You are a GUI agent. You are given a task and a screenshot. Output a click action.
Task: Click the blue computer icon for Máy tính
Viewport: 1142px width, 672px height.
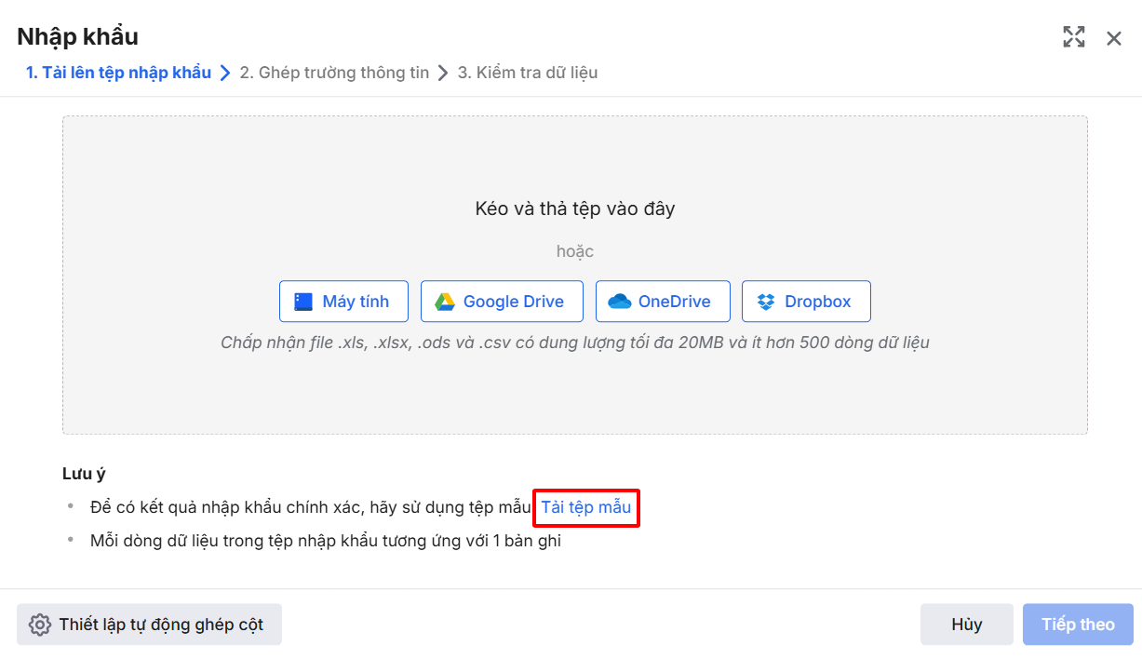click(303, 302)
